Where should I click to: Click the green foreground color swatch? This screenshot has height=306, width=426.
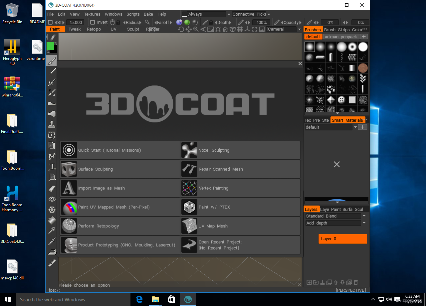50,46
